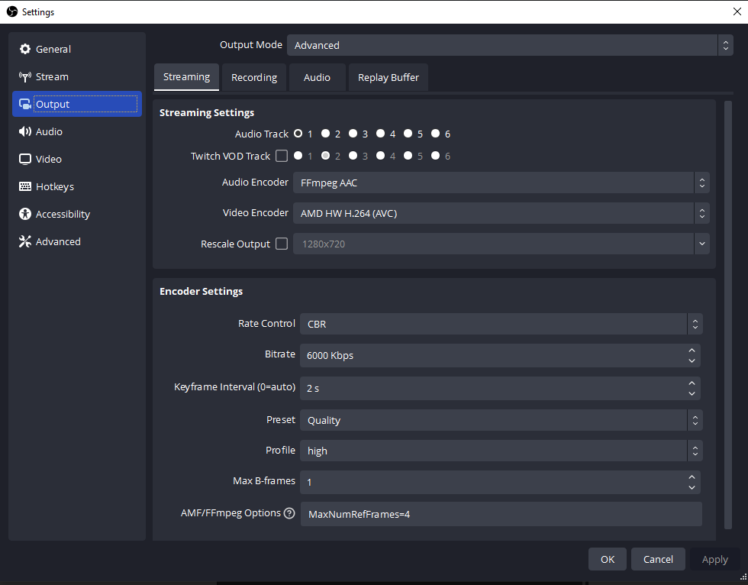Image resolution: width=748 pixels, height=585 pixels.
Task: Select Audio Track 5 radio button
Action: (408, 134)
